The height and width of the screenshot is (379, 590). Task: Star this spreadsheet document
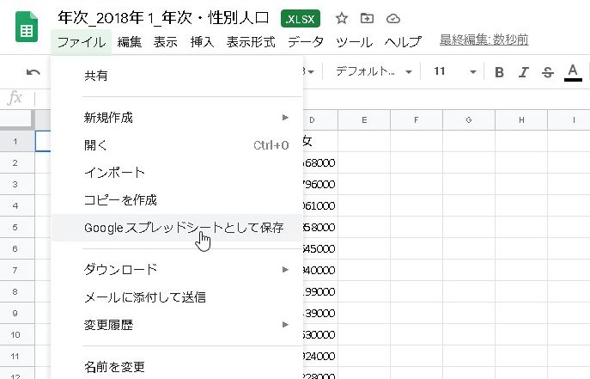[x=341, y=18]
